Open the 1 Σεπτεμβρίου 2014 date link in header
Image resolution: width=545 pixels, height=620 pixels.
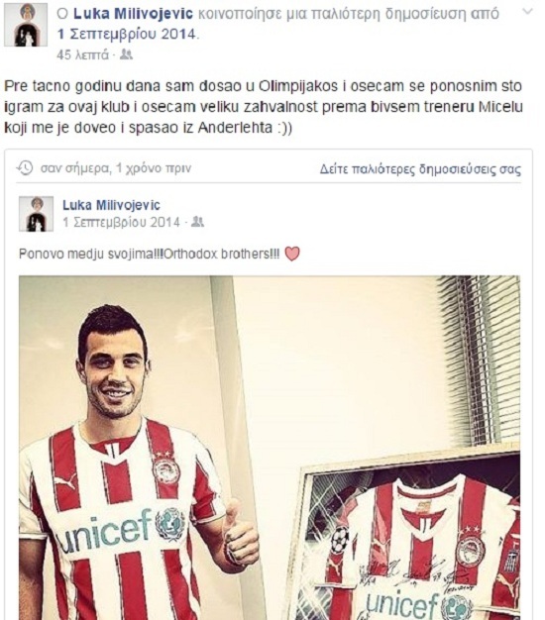(x=127, y=34)
